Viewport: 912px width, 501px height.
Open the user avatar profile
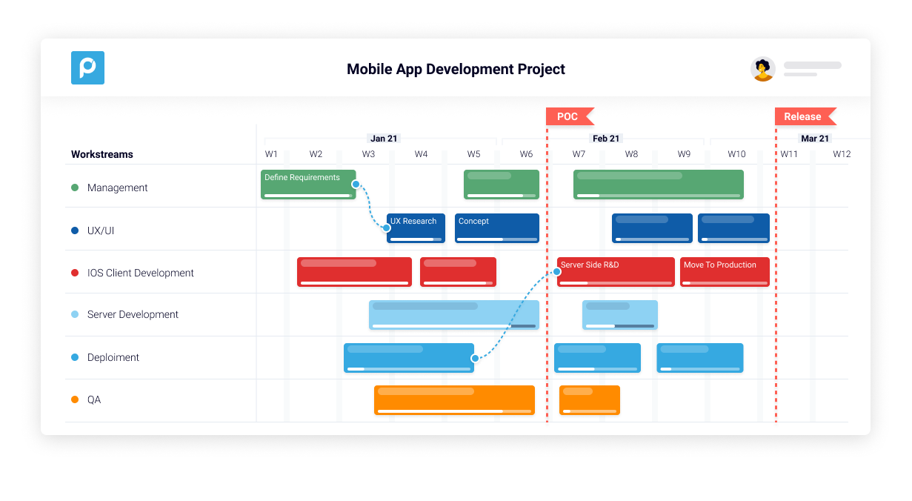coord(762,69)
